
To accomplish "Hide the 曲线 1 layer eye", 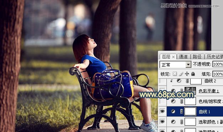I will [163, 111].
